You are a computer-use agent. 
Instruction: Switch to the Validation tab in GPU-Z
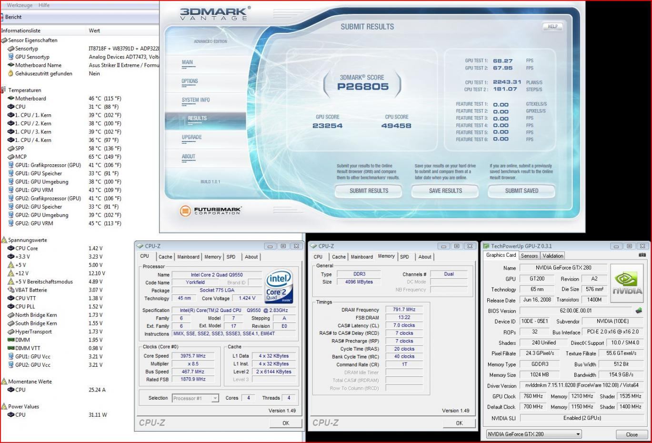click(x=553, y=256)
